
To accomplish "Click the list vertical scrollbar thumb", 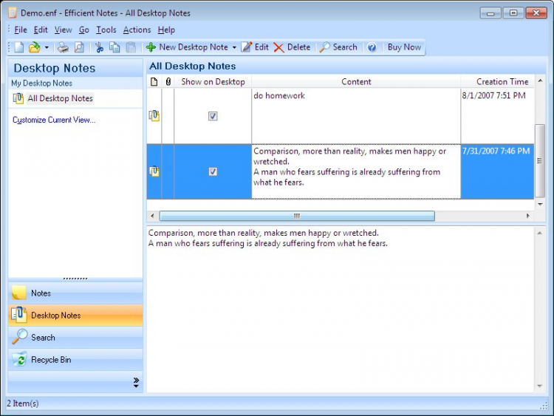I will (x=539, y=161).
